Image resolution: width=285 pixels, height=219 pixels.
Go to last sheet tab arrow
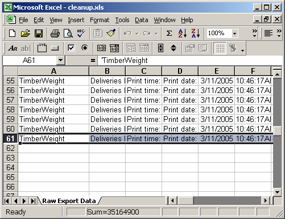(x=33, y=201)
